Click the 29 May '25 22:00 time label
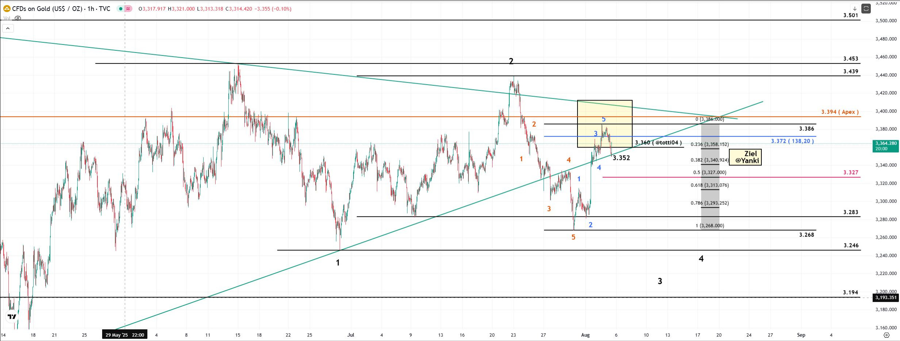The height and width of the screenshot is (341, 900). coord(125,335)
